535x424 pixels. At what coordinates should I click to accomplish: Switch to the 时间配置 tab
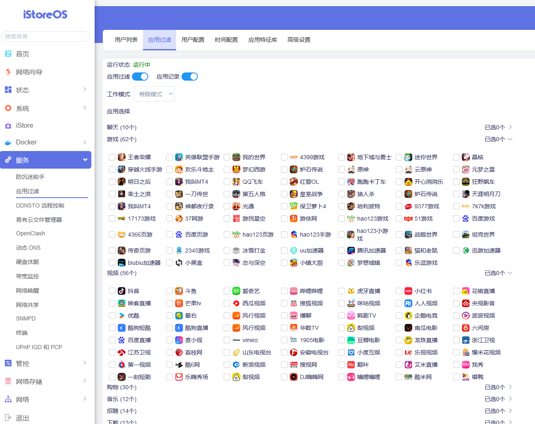coord(226,40)
